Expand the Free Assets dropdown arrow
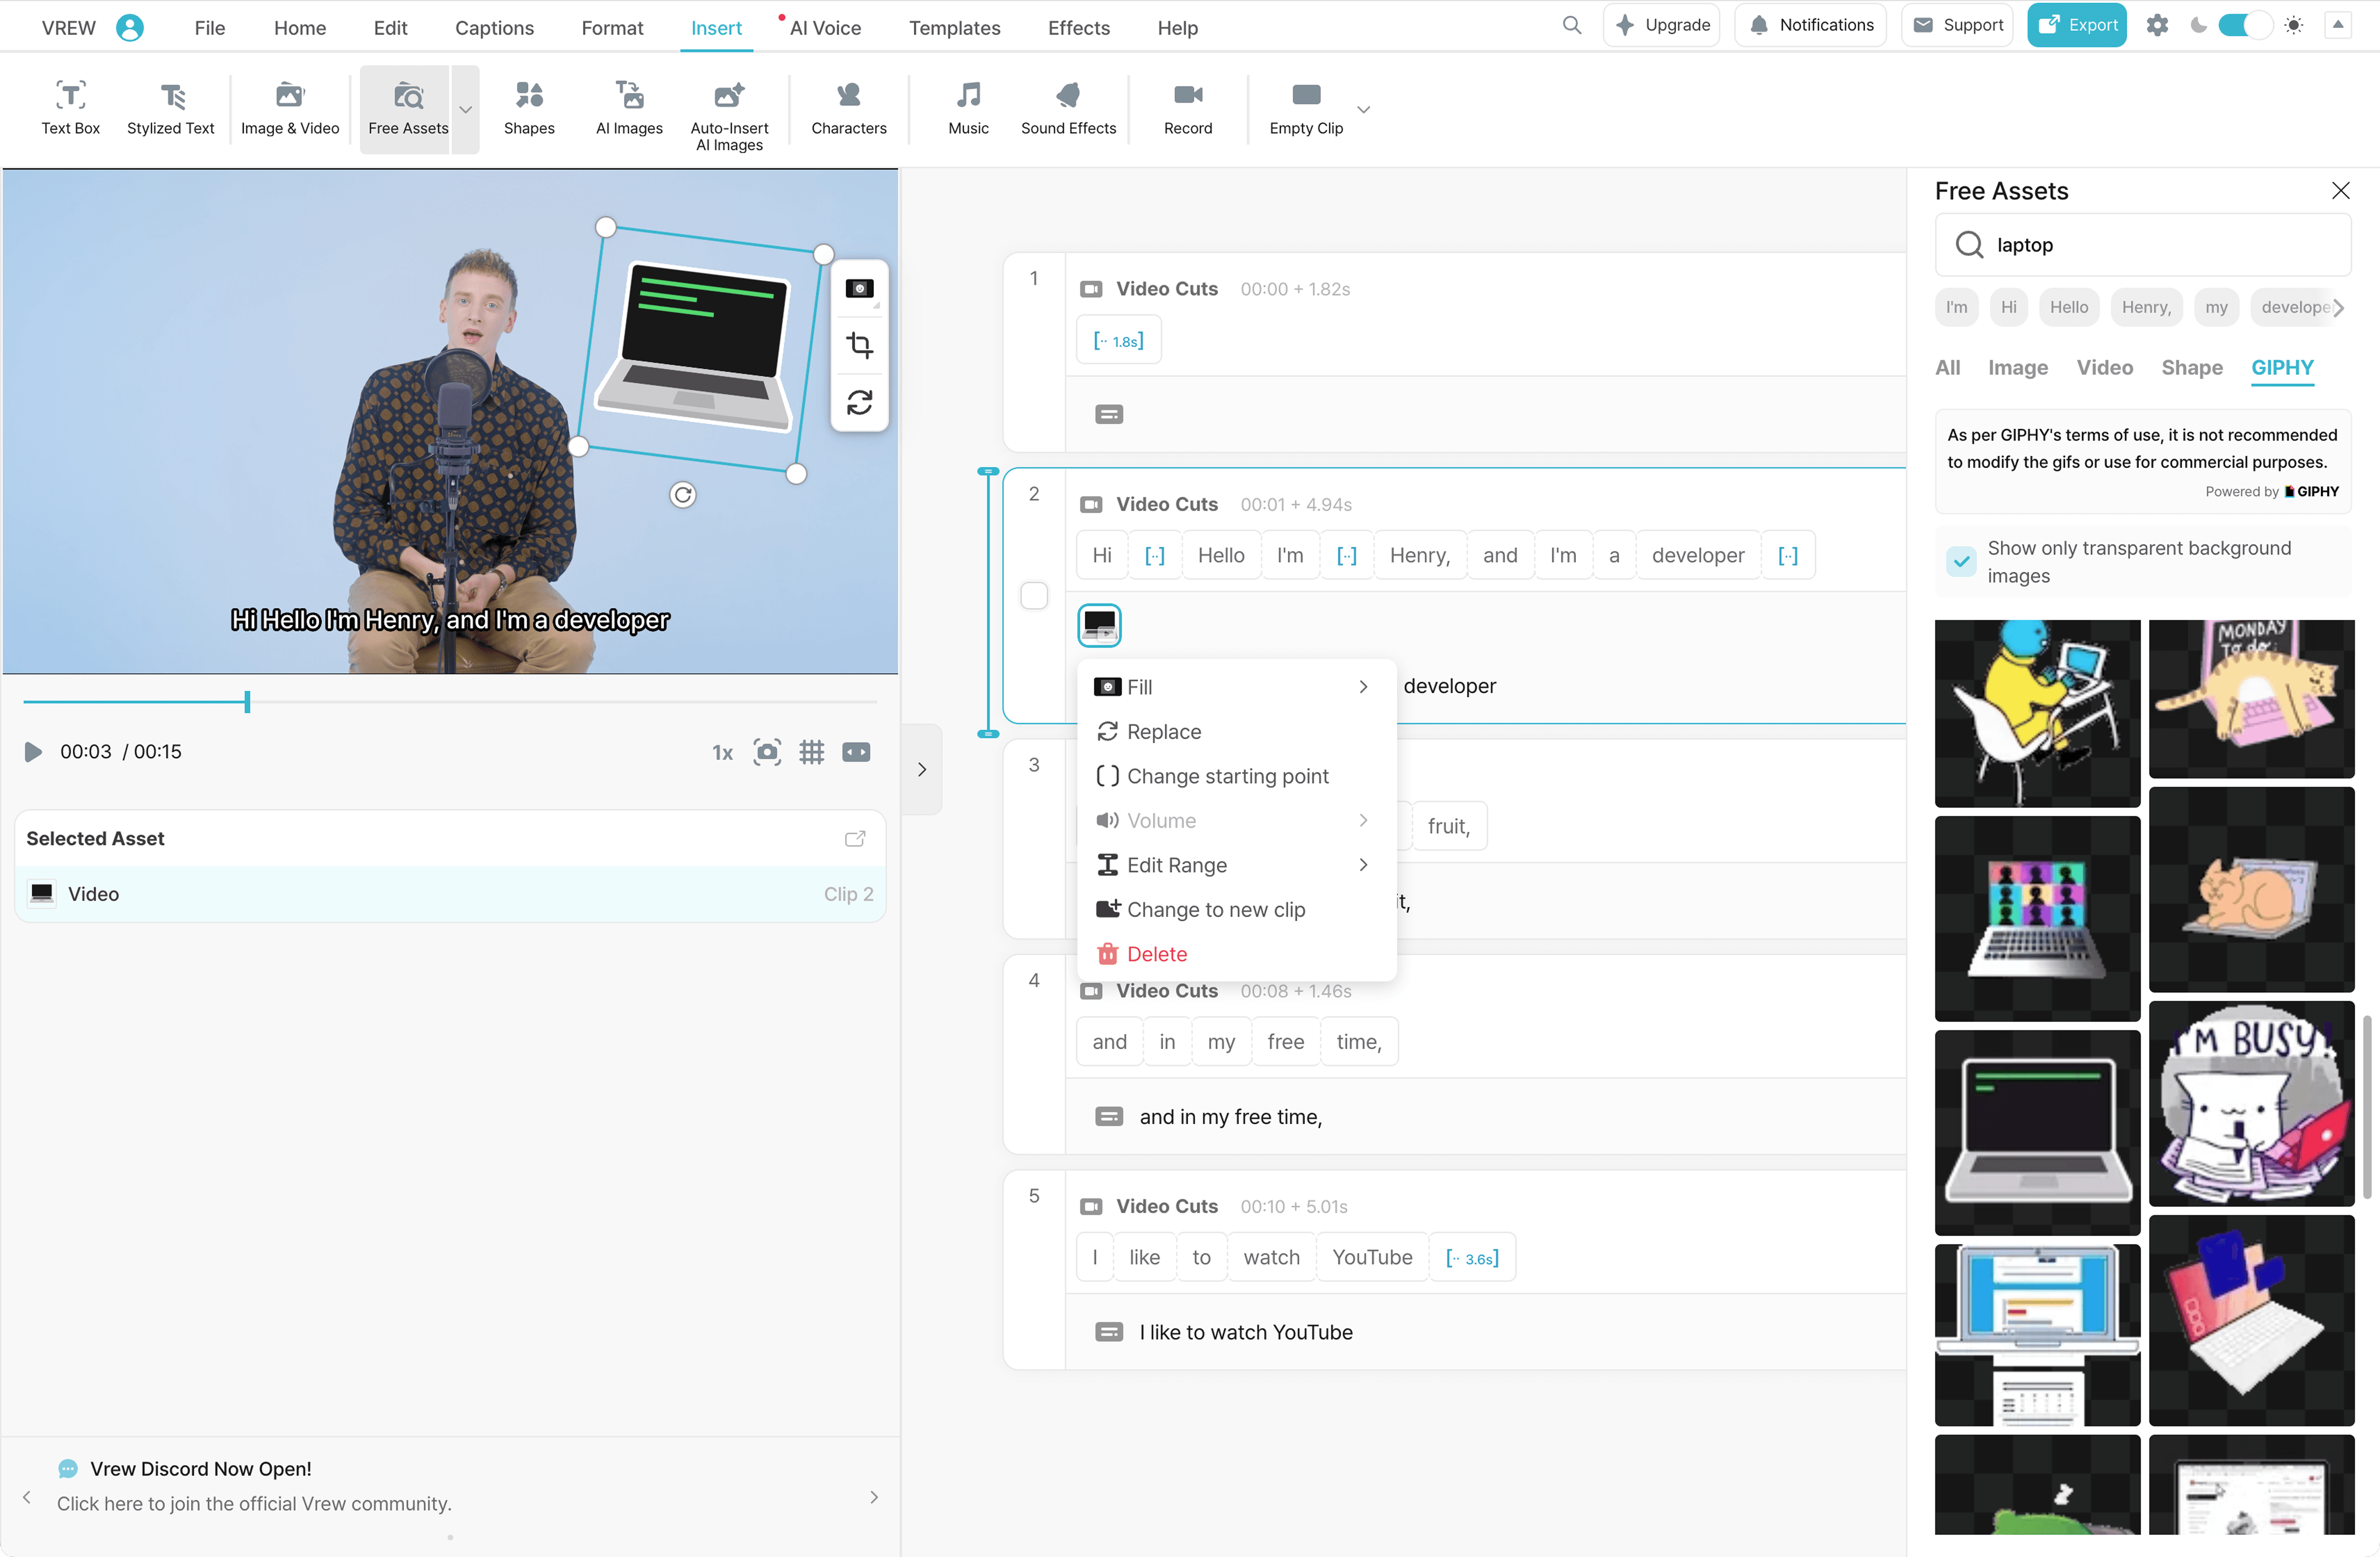The height and width of the screenshot is (1557, 2380). tap(465, 109)
